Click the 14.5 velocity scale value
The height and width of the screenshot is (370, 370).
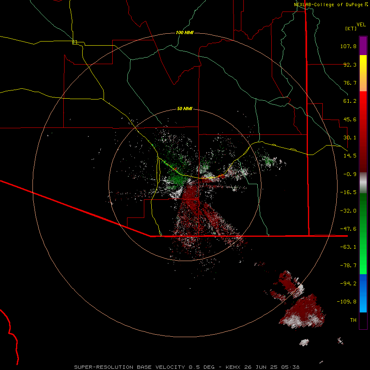click(350, 156)
